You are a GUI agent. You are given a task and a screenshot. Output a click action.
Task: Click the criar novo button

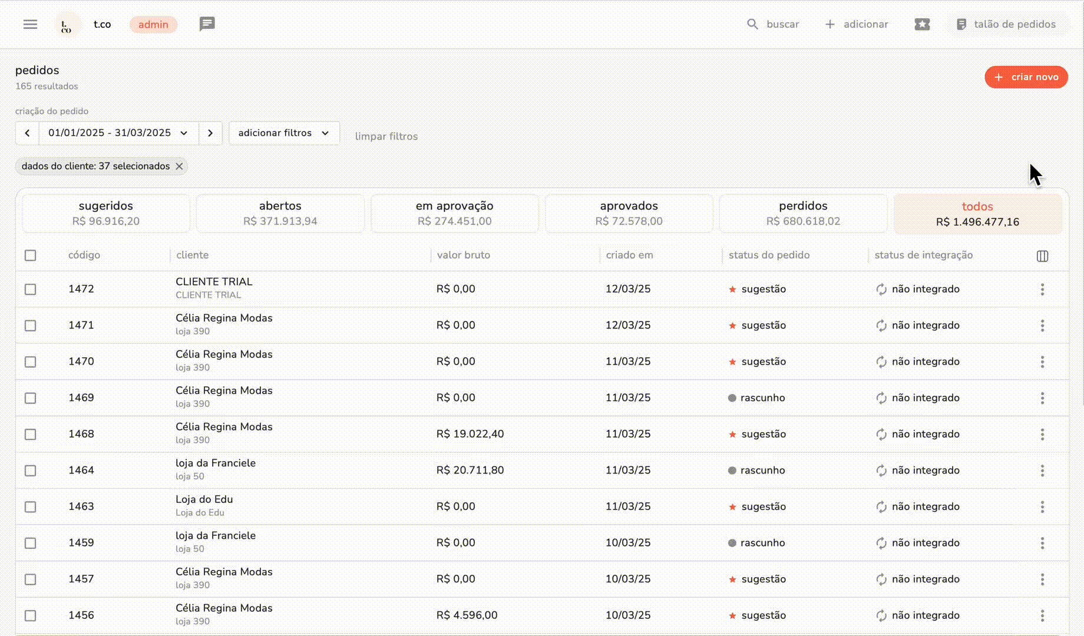(x=1026, y=77)
